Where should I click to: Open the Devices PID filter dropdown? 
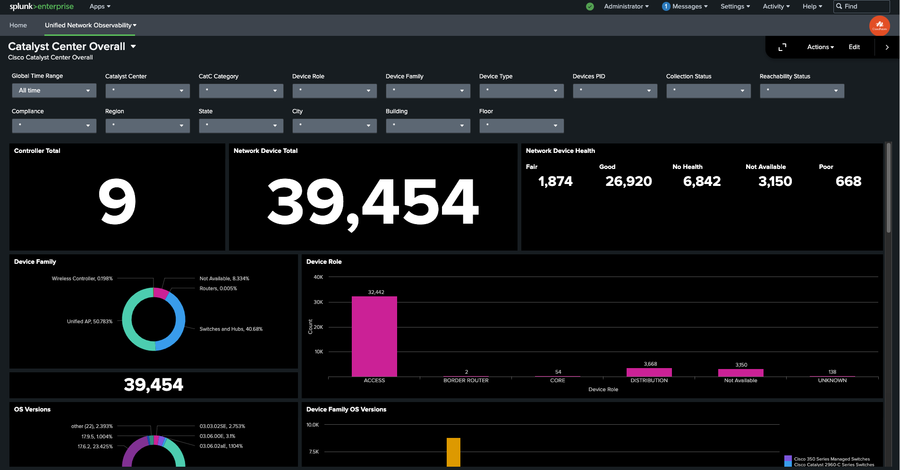pos(615,91)
